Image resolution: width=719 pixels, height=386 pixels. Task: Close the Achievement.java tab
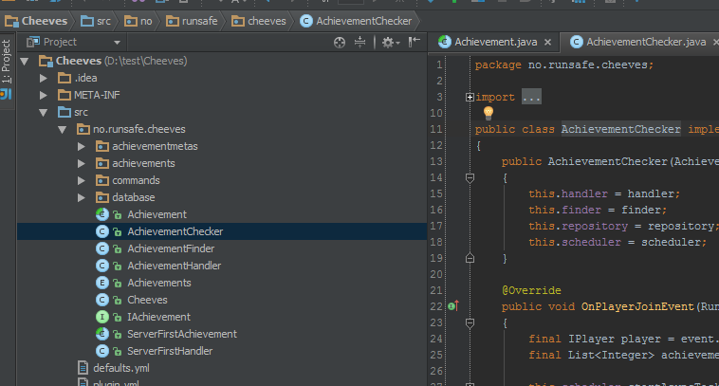(547, 42)
